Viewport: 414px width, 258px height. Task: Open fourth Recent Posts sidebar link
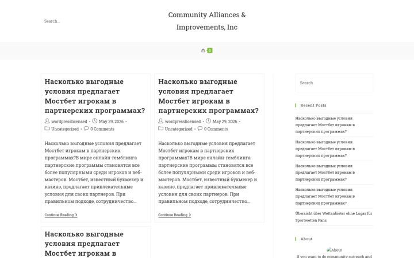pyautogui.click(x=325, y=197)
